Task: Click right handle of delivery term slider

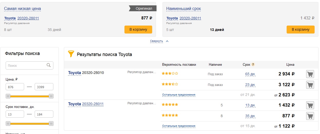Action: pos(51,124)
